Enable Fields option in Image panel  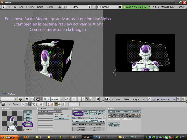point(111,124)
